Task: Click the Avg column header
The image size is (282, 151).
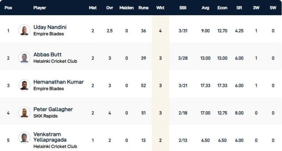Action: (x=205, y=8)
